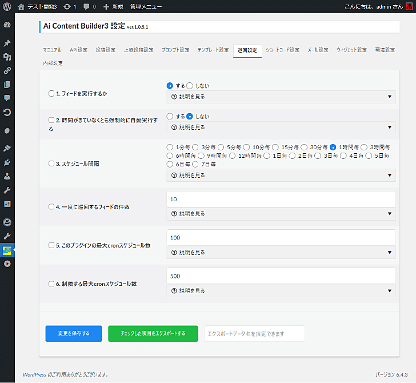
Task: Switch to テンプレート設定 tab
Action: coord(213,50)
